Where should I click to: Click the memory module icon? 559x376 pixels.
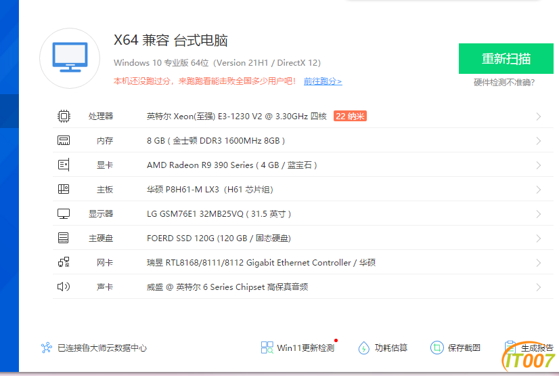pos(64,140)
